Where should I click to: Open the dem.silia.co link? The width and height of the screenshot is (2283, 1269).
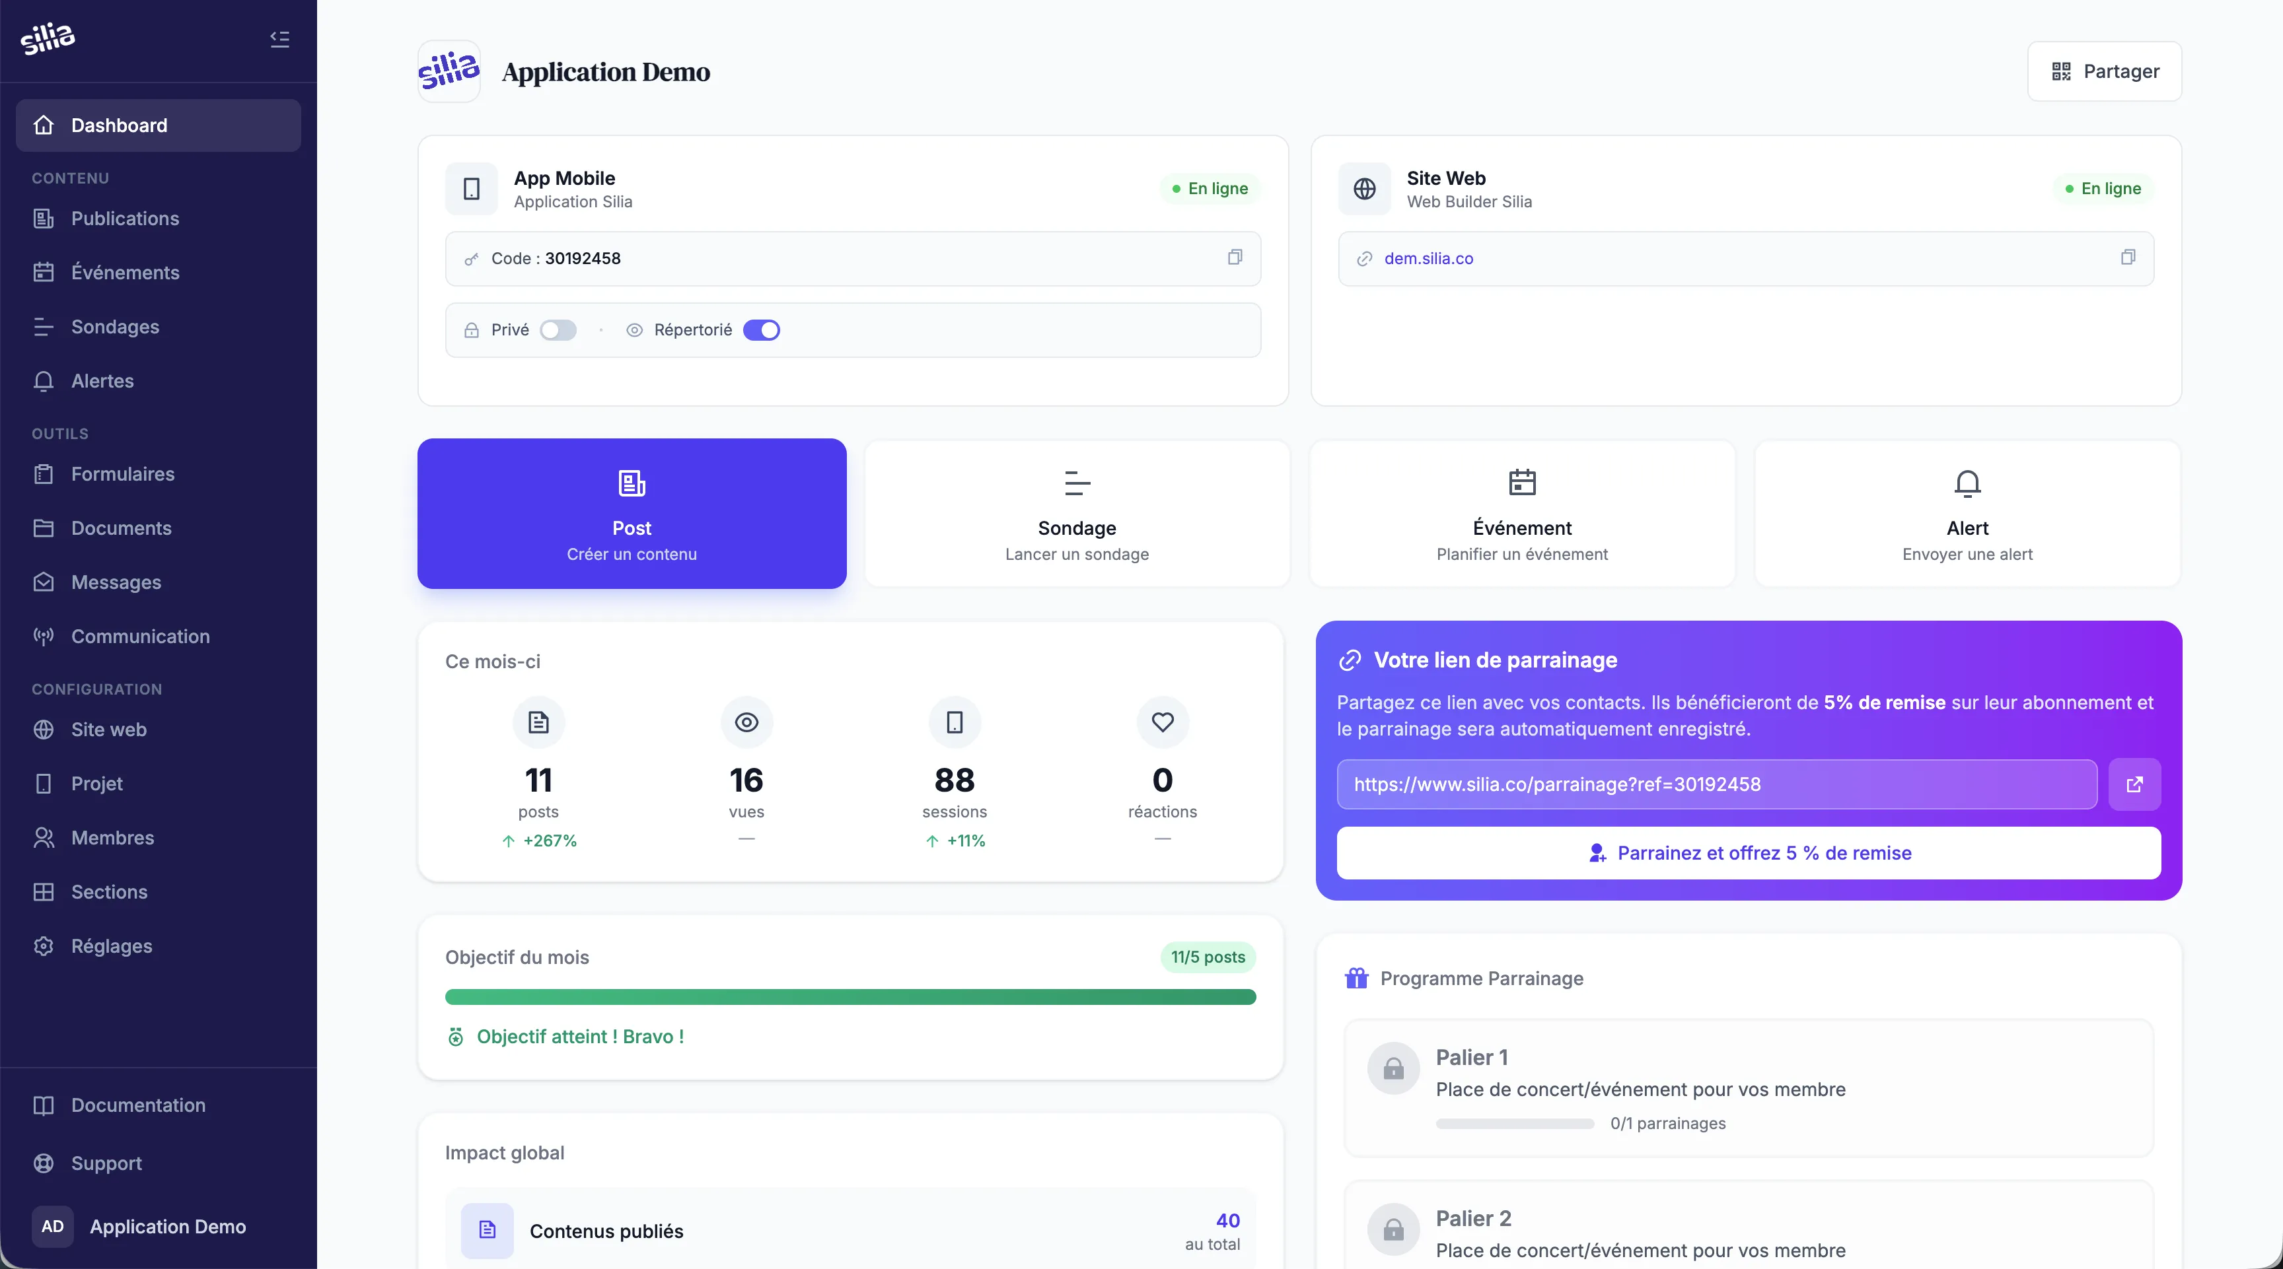pos(1429,259)
